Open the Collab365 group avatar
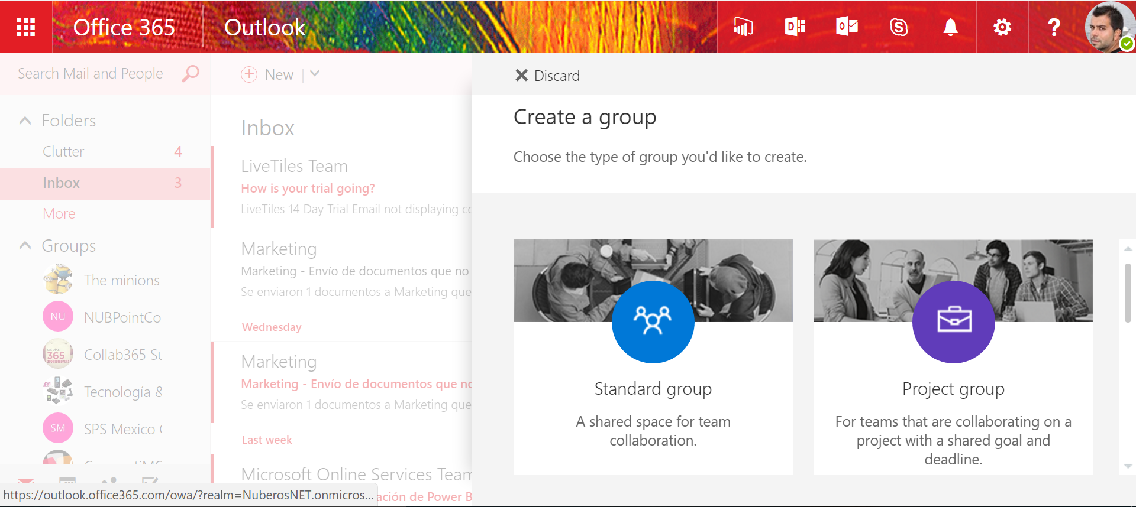This screenshot has width=1136, height=507. [x=58, y=354]
